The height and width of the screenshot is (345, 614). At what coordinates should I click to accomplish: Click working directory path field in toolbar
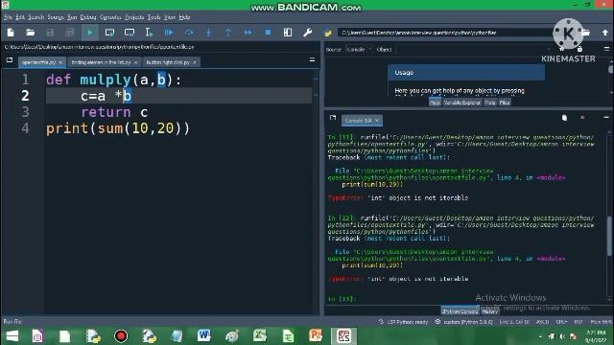point(444,33)
